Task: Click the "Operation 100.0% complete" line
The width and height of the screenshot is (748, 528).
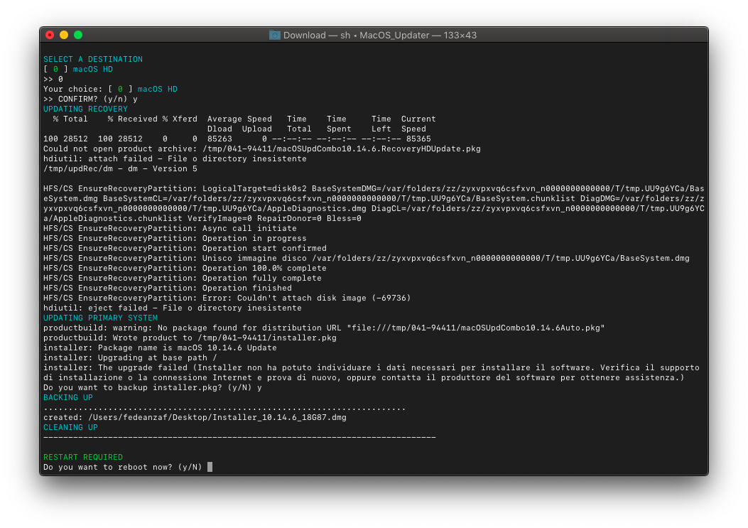Action: (185, 269)
